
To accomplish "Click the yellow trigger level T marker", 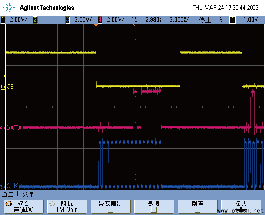I will (3, 75).
